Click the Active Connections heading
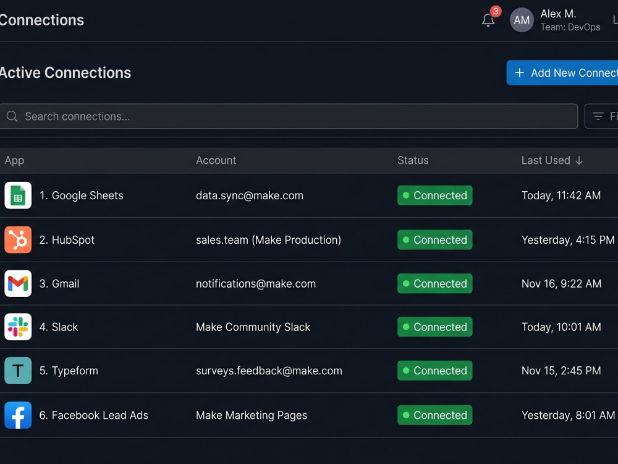Screen dimensions: 618x464 click(66, 72)
